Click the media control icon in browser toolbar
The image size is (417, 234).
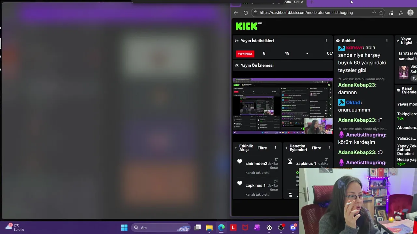coord(391,13)
